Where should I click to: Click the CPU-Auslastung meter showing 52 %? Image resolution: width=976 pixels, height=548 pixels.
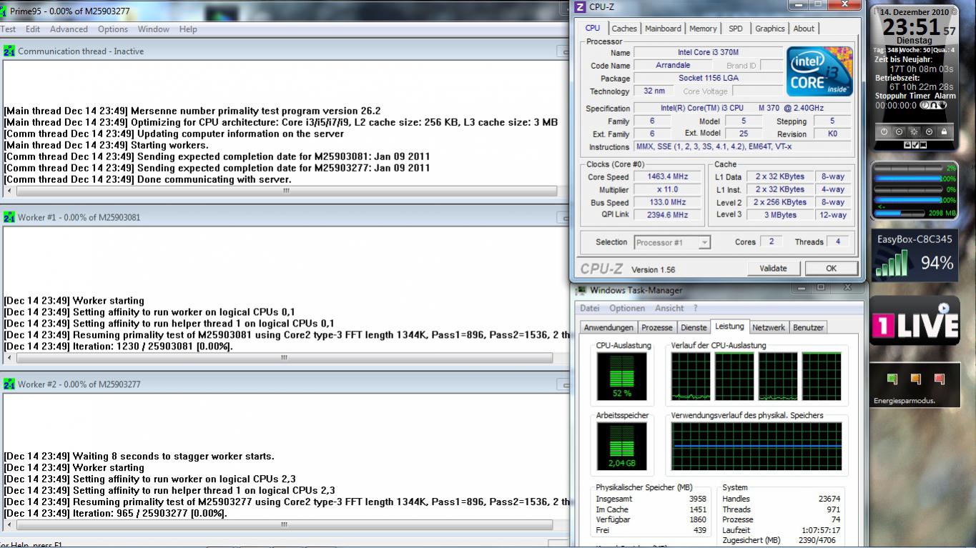(x=621, y=377)
